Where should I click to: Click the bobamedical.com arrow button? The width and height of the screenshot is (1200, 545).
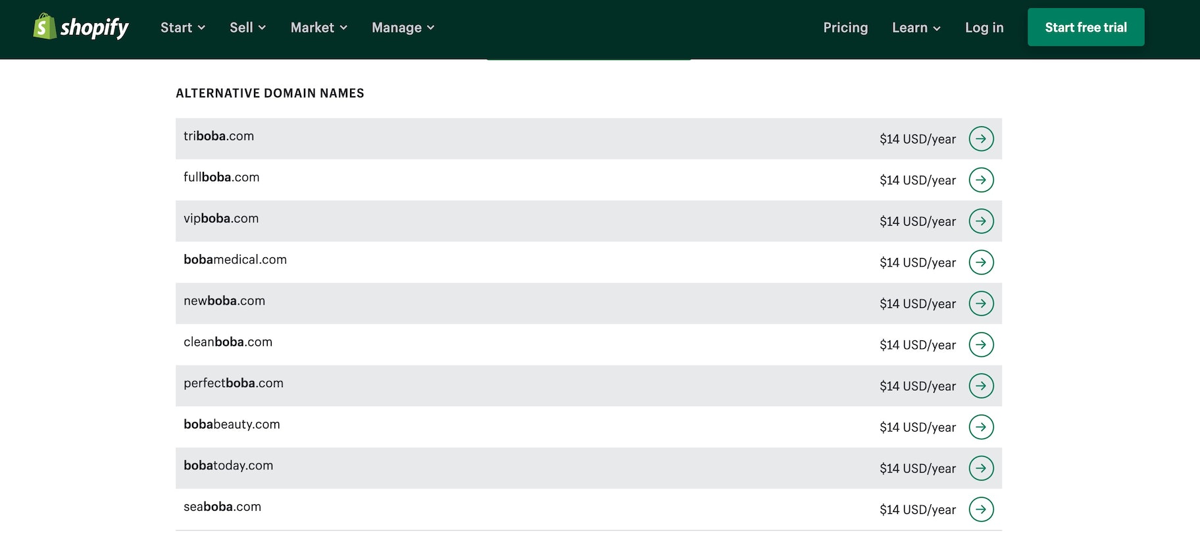coord(981,263)
